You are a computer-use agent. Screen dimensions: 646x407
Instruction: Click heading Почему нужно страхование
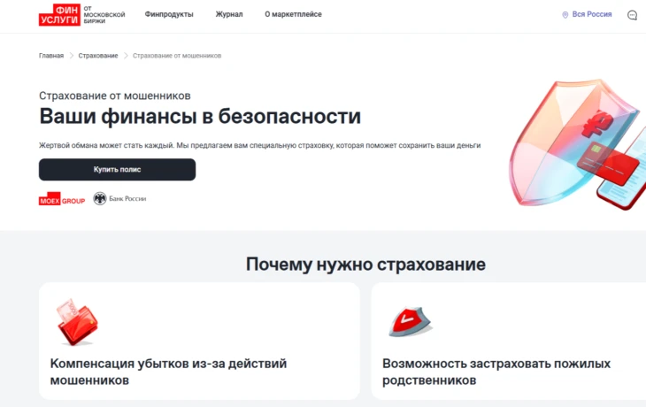(365, 264)
